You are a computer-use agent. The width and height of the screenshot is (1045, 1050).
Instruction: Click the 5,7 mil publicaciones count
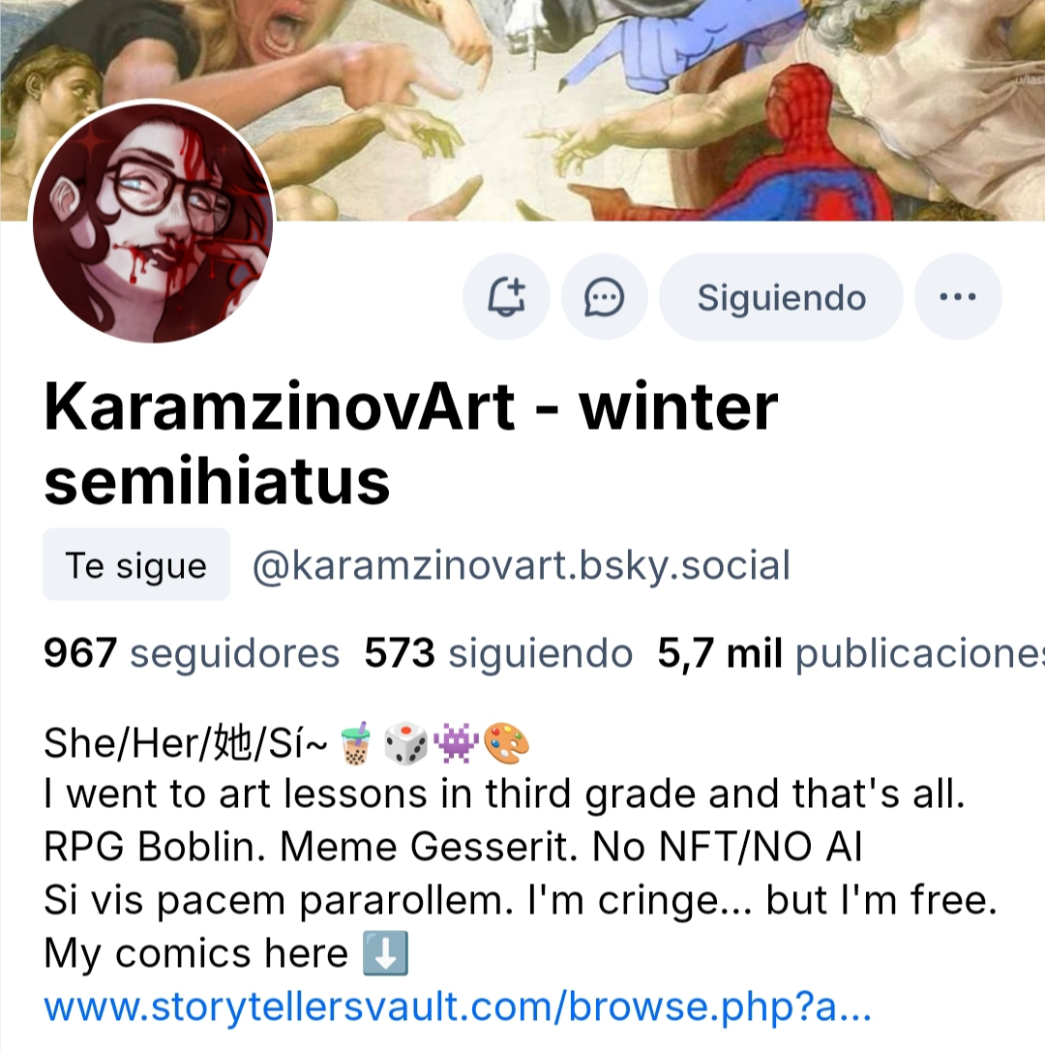point(851,653)
